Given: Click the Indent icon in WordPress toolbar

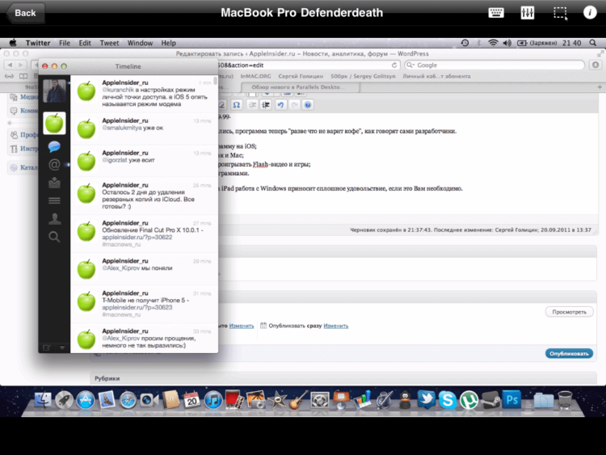Looking at the screenshot, I should (x=266, y=105).
